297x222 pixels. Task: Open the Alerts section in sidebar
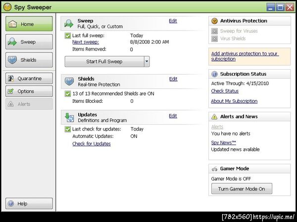coord(29,104)
